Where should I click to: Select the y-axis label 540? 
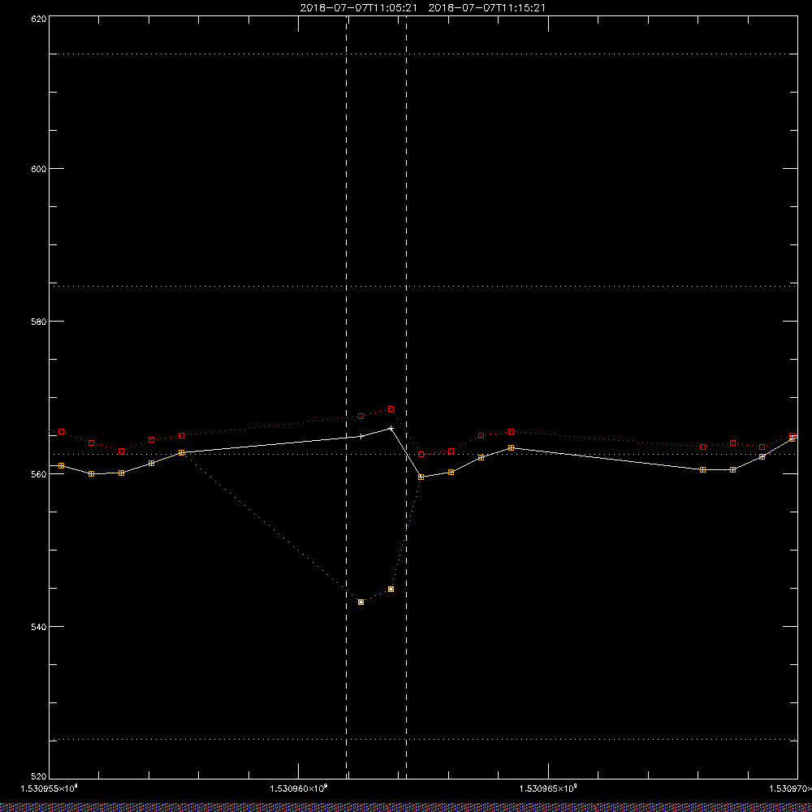(39, 627)
